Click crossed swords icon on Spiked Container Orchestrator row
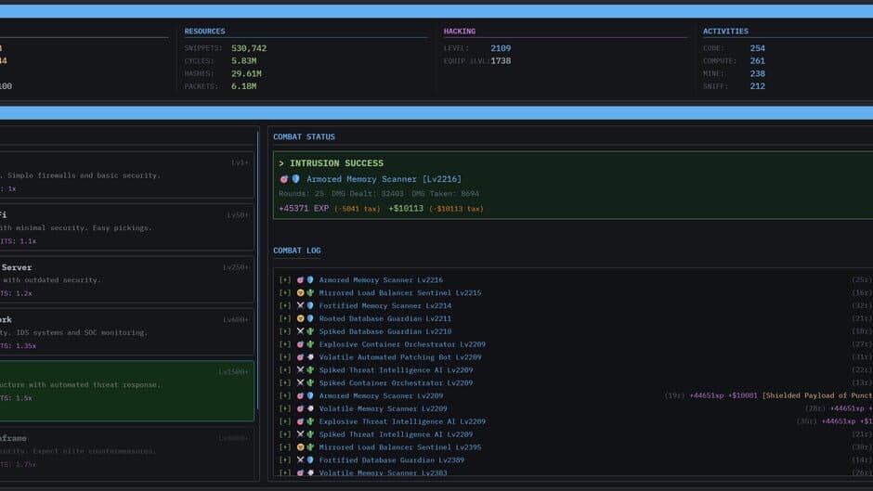The height and width of the screenshot is (491, 873). (300, 383)
